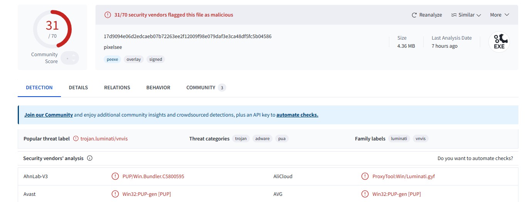This screenshot has height=202, width=530.
Task: Toggle the Community Score vote control
Action: coord(70,58)
